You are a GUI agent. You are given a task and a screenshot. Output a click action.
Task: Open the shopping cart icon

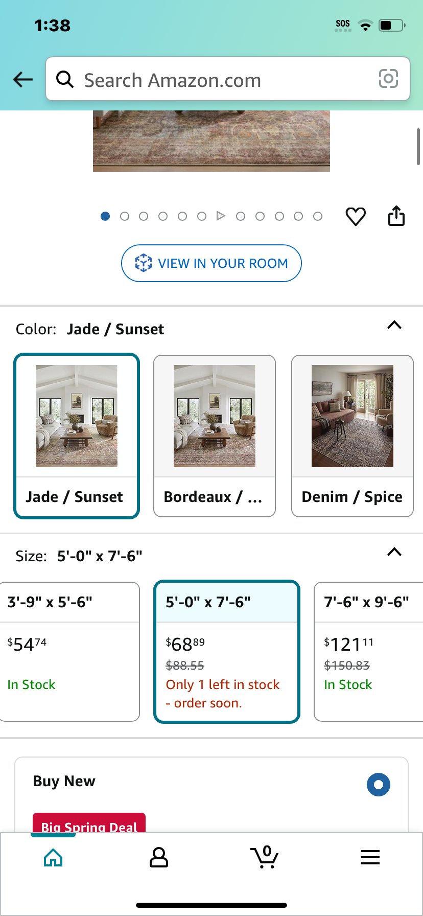tap(265, 857)
